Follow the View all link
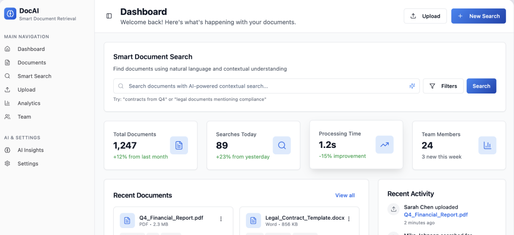The width and height of the screenshot is (514, 235). point(345,195)
